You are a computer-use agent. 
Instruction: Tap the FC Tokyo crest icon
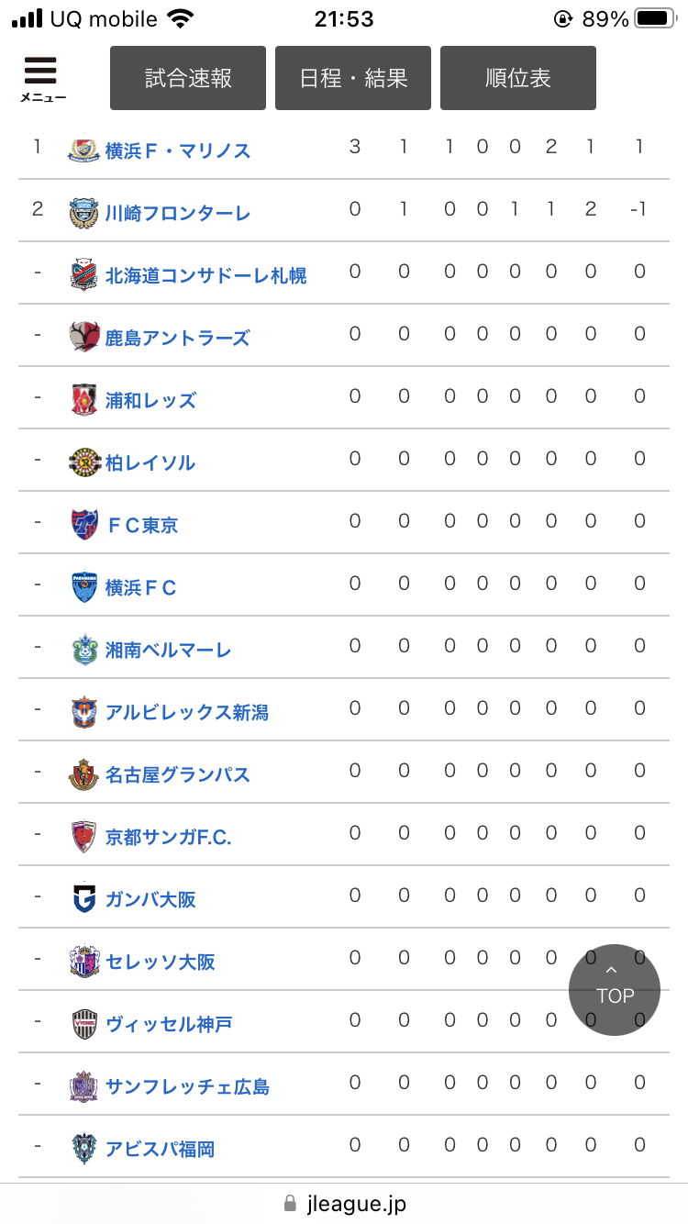pyautogui.click(x=83, y=525)
